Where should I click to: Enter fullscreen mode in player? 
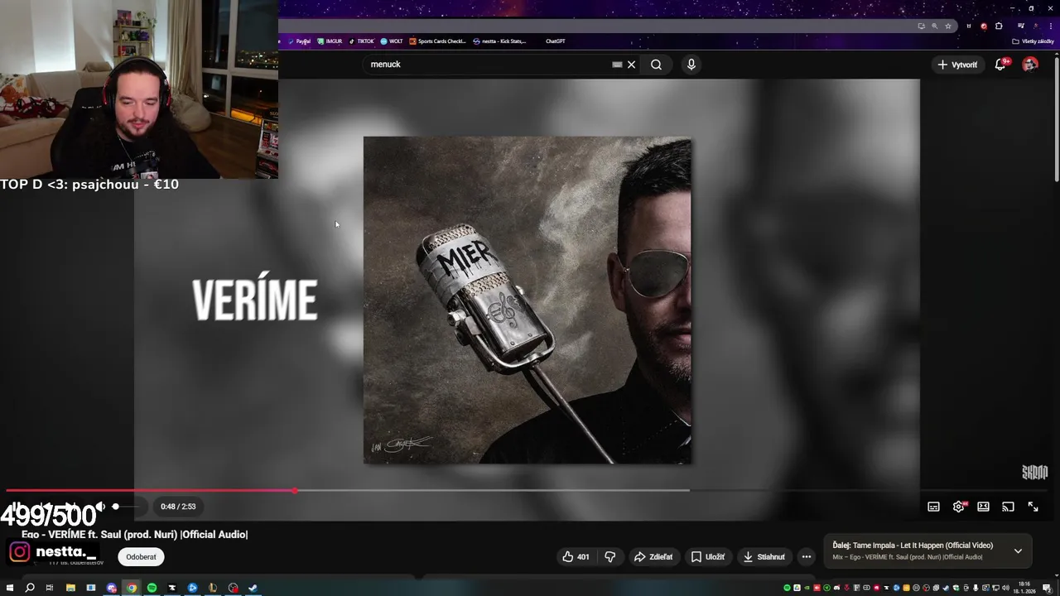coord(1033,507)
